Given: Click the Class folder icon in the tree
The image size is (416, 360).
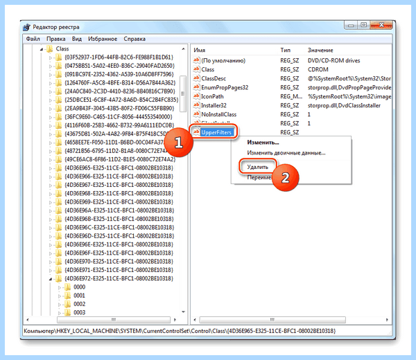Looking at the screenshot, I should point(50,48).
